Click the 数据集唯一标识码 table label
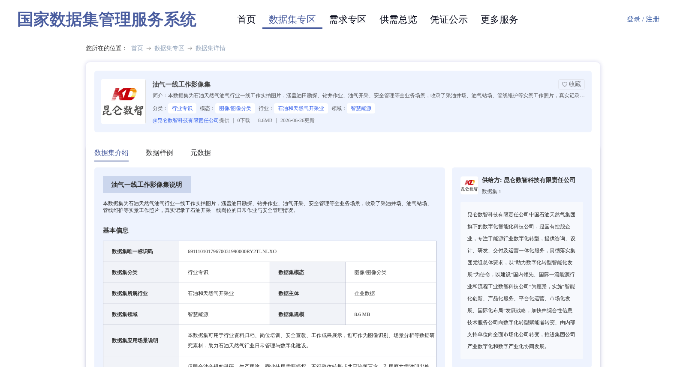This screenshot has width=686, height=367. 132,251
